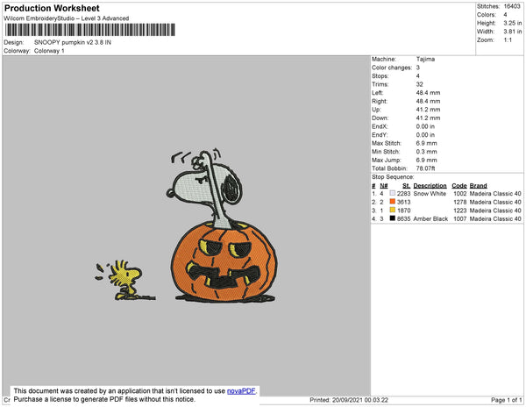Image resolution: width=526 pixels, height=407 pixels.
Task: Select the Amber Black color swatch
Action: 393,218
